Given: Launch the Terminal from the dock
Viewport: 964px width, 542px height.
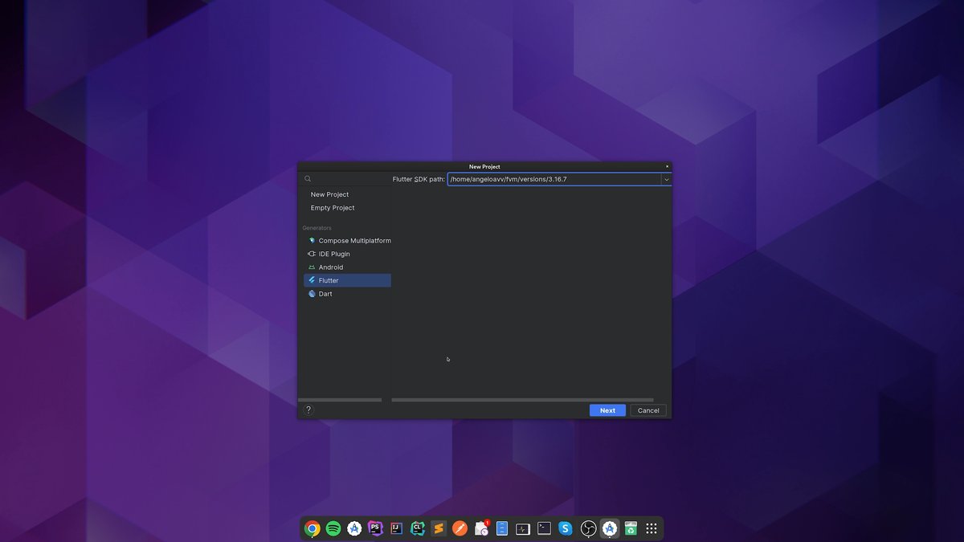Looking at the screenshot, I should [x=545, y=528].
